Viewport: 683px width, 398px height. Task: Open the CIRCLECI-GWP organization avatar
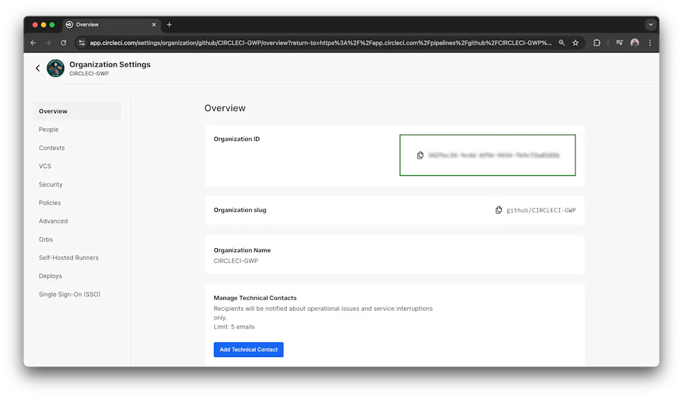[x=55, y=68]
